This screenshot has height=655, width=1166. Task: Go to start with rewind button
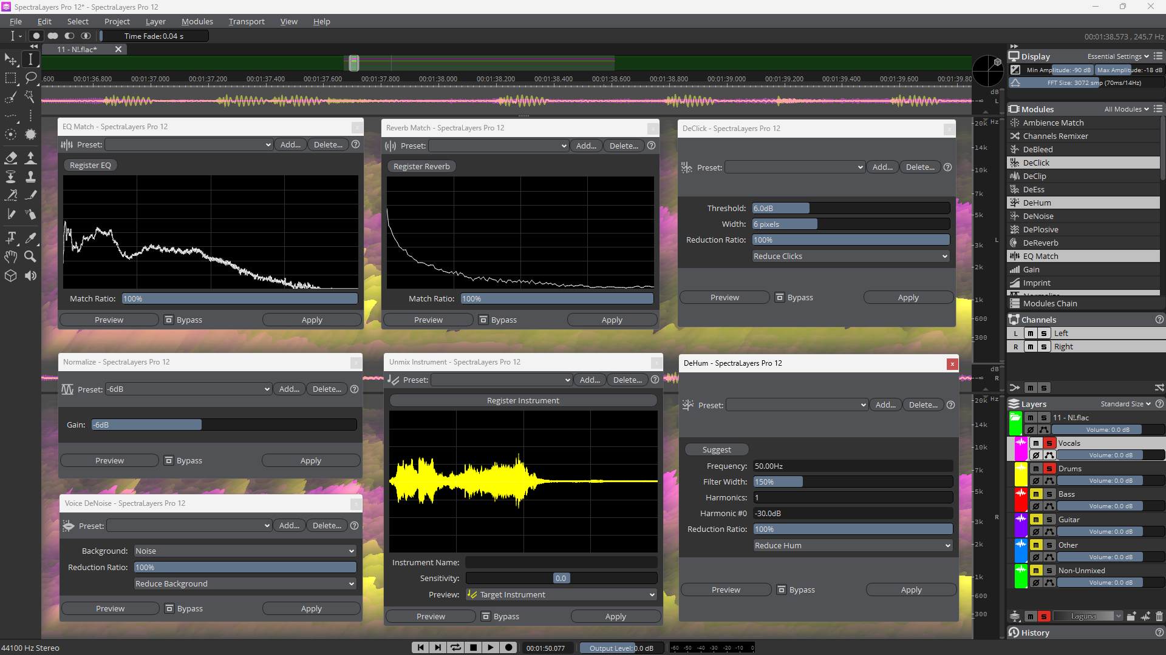420,648
